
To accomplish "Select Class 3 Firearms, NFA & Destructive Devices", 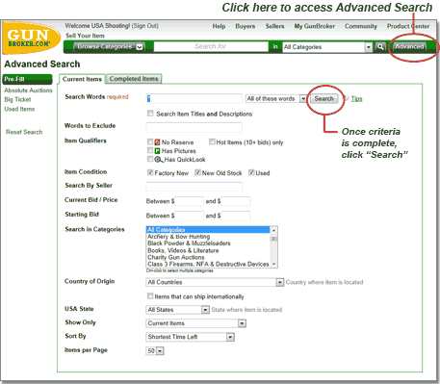I will point(208,264).
